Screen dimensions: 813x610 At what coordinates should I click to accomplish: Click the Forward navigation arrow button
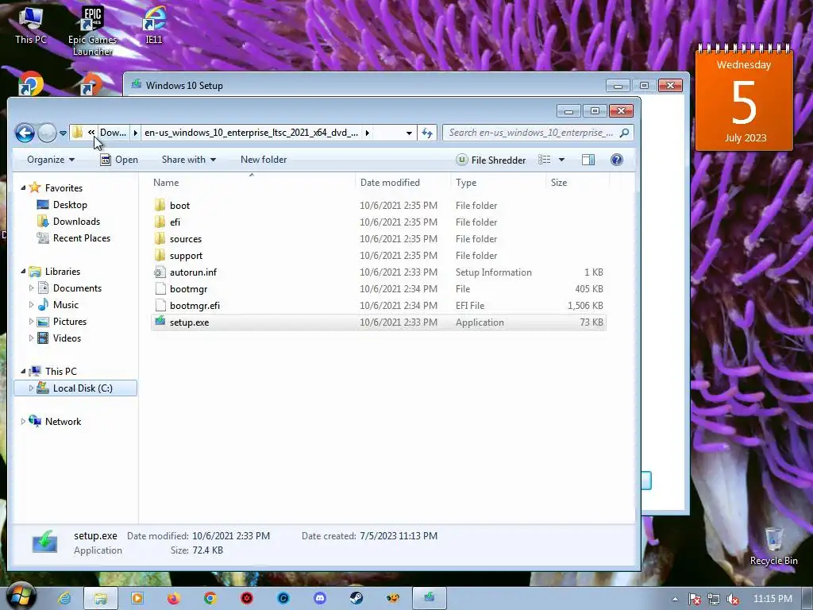[x=47, y=133]
